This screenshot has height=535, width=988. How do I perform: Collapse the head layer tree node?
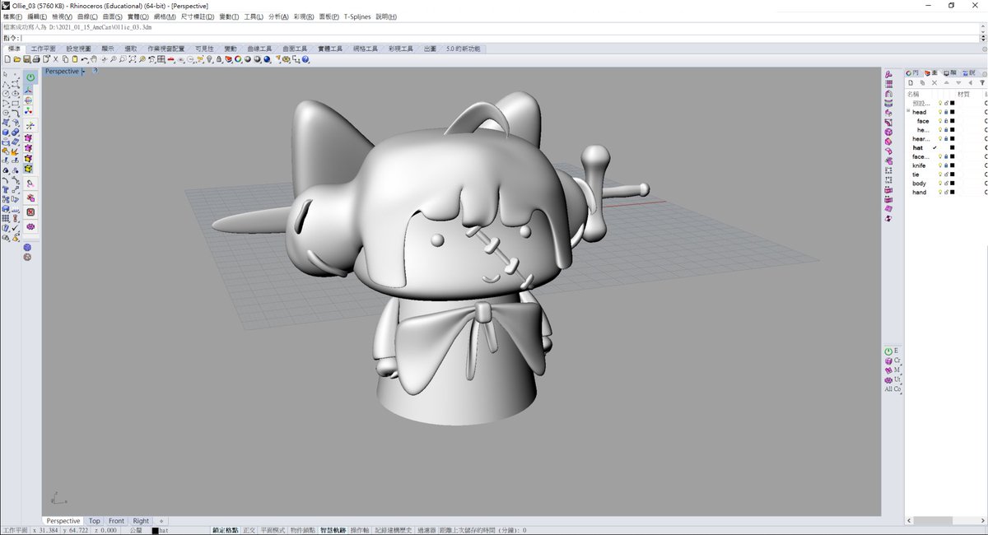pos(908,111)
